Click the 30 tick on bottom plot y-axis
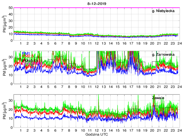Screen dimensions: 183x137 click(11, 100)
